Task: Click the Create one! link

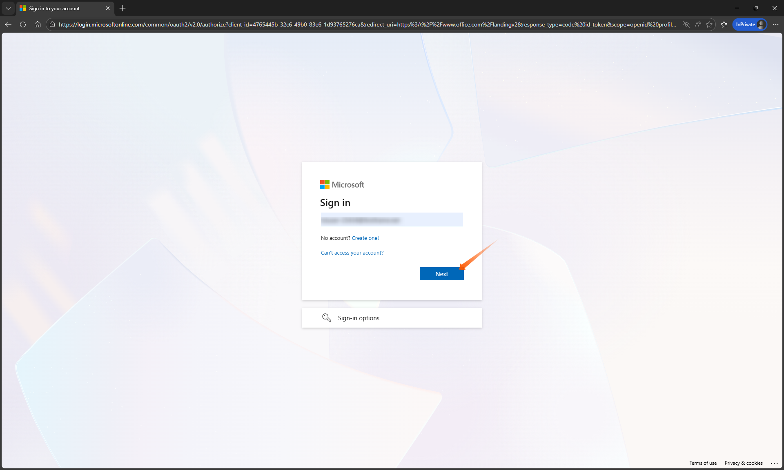Action: point(365,238)
